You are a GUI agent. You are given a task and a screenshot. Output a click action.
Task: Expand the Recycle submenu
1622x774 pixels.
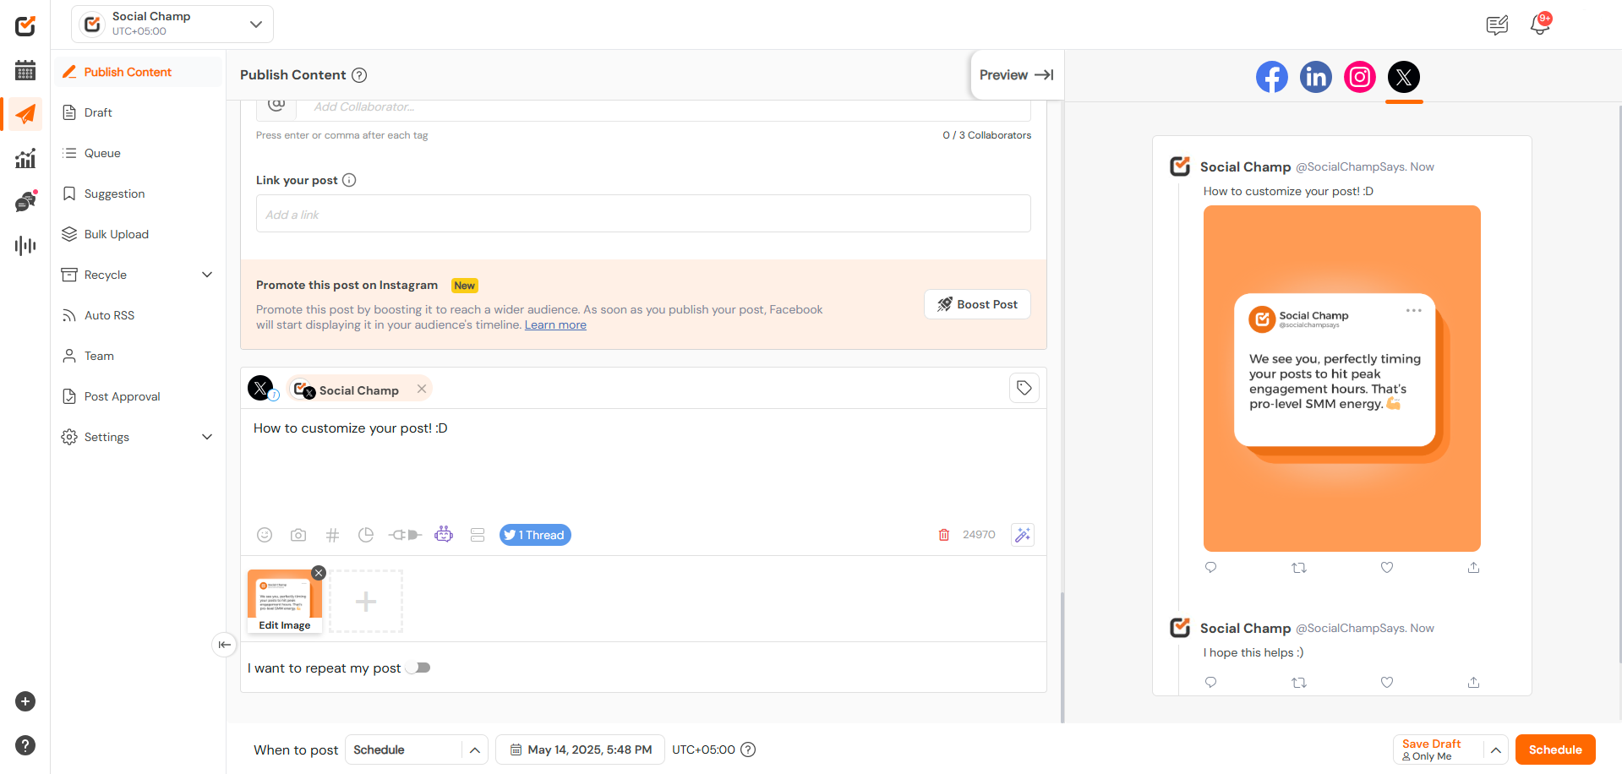(207, 275)
